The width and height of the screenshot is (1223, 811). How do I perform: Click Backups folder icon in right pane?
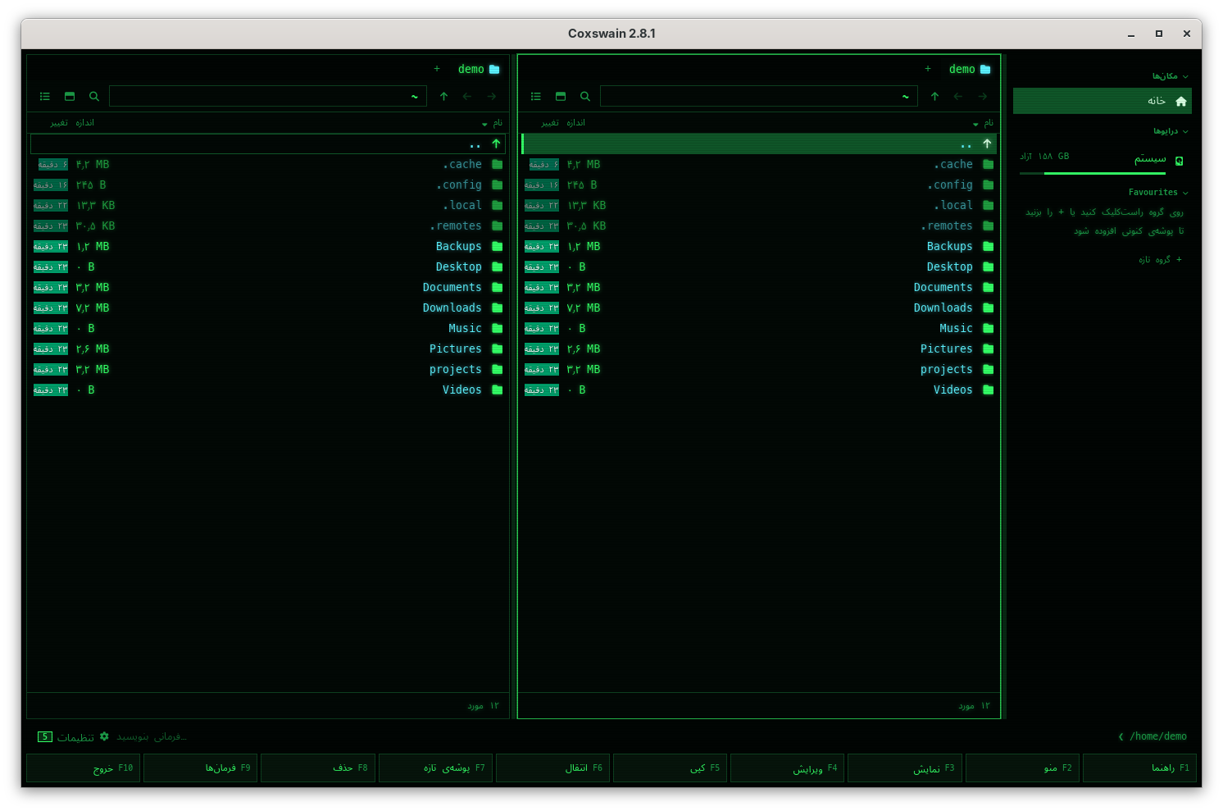988,246
